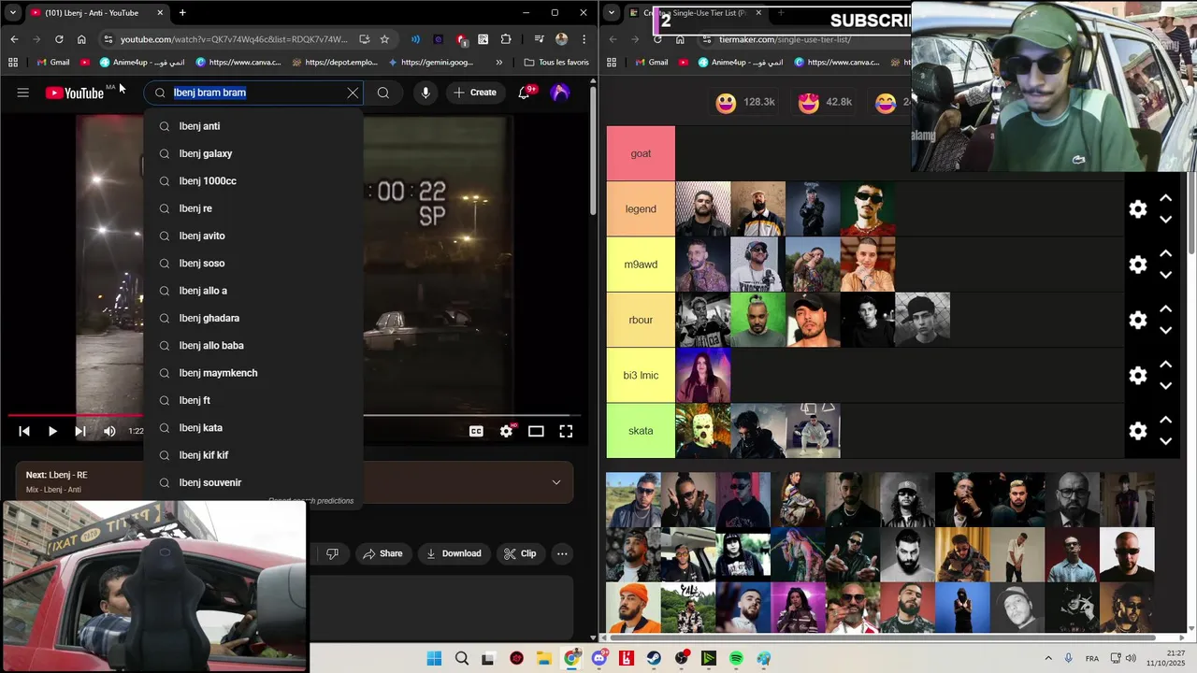Click the Clip button under the video
The width and height of the screenshot is (1197, 673).
coord(520,553)
